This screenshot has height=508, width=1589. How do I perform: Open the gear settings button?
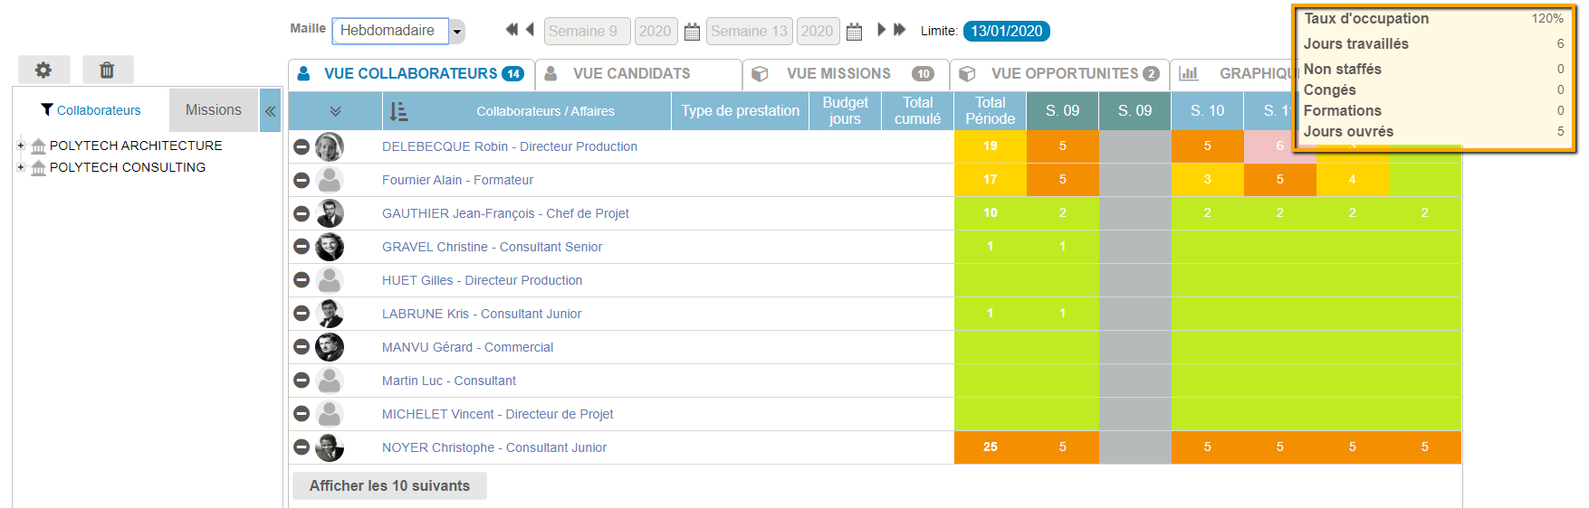point(43,70)
